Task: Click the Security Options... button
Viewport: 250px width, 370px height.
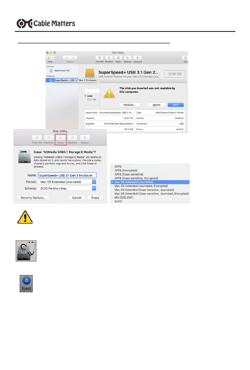Action: point(33,198)
